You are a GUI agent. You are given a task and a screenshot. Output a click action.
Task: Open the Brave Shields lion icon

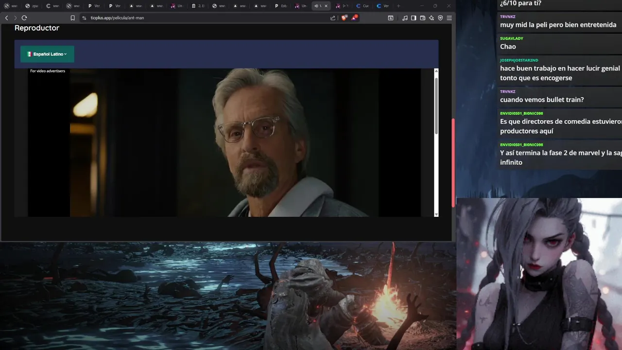click(344, 18)
